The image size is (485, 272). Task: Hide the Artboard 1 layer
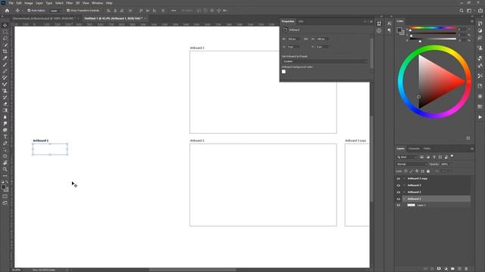[399, 199]
